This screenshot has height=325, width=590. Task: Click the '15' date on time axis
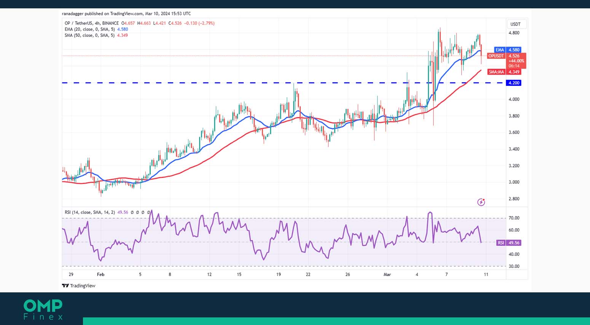pos(239,275)
